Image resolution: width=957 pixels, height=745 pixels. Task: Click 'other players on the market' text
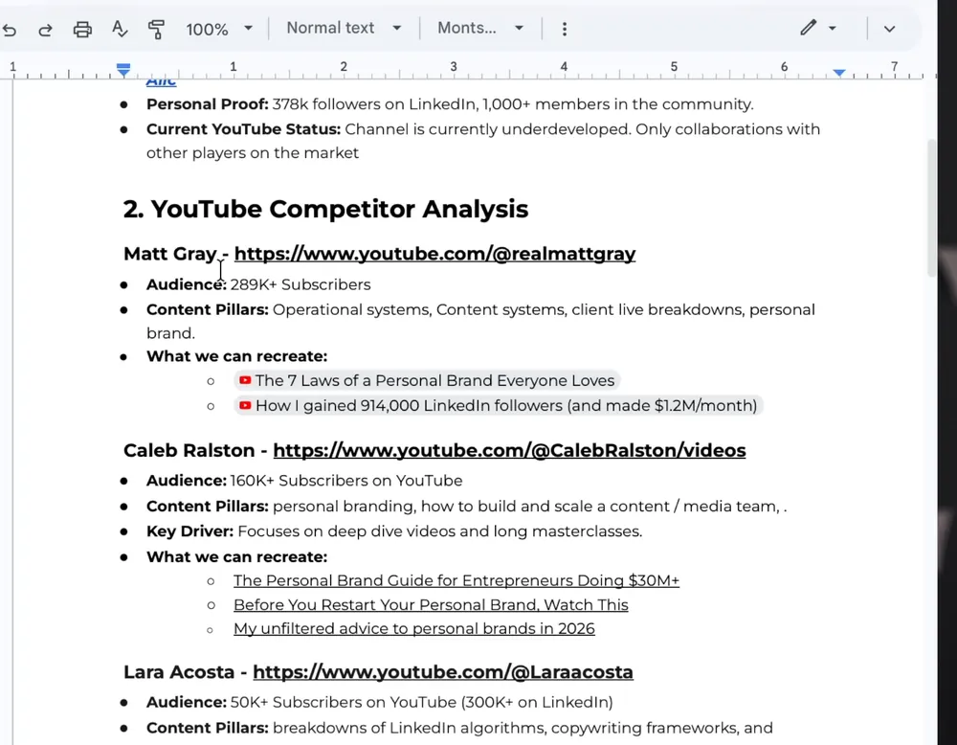click(253, 152)
